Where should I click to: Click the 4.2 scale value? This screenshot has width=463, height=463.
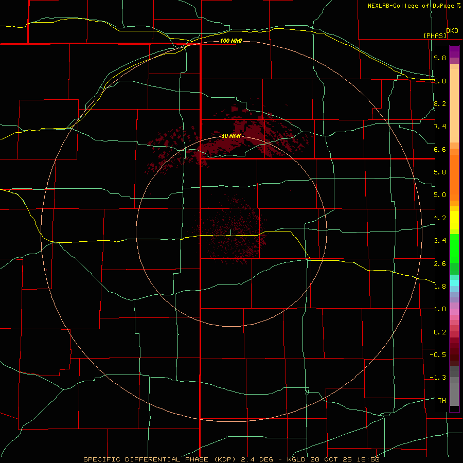(440, 218)
